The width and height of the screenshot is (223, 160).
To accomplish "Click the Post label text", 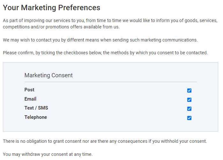I will [29, 90].
